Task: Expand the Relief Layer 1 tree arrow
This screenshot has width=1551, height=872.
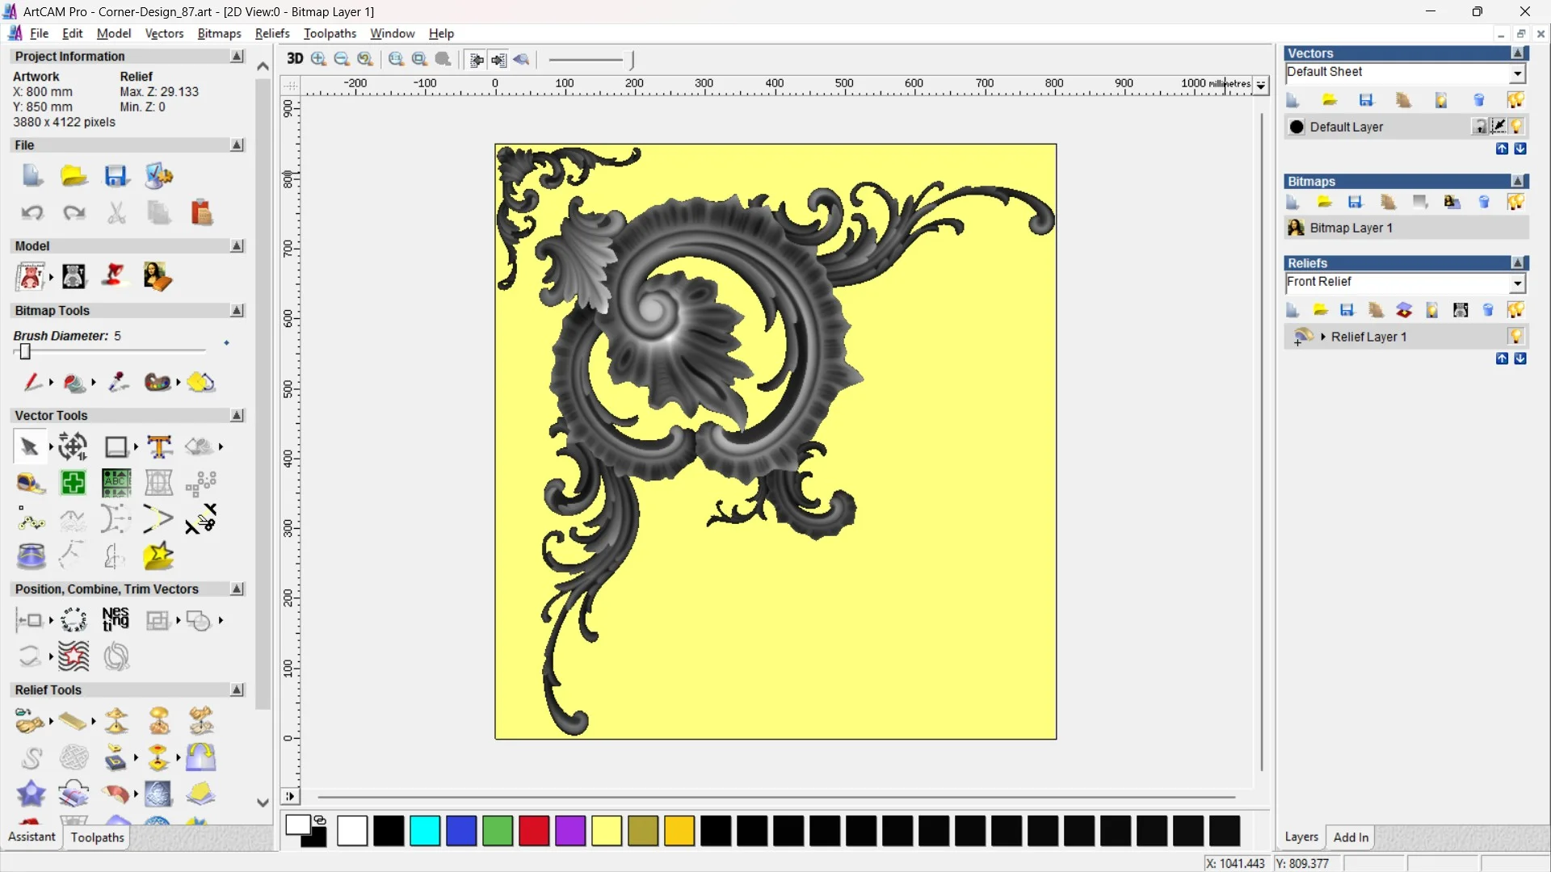Action: tap(1325, 337)
